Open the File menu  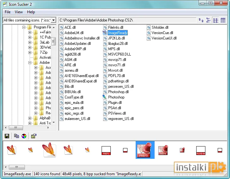point(8,12)
